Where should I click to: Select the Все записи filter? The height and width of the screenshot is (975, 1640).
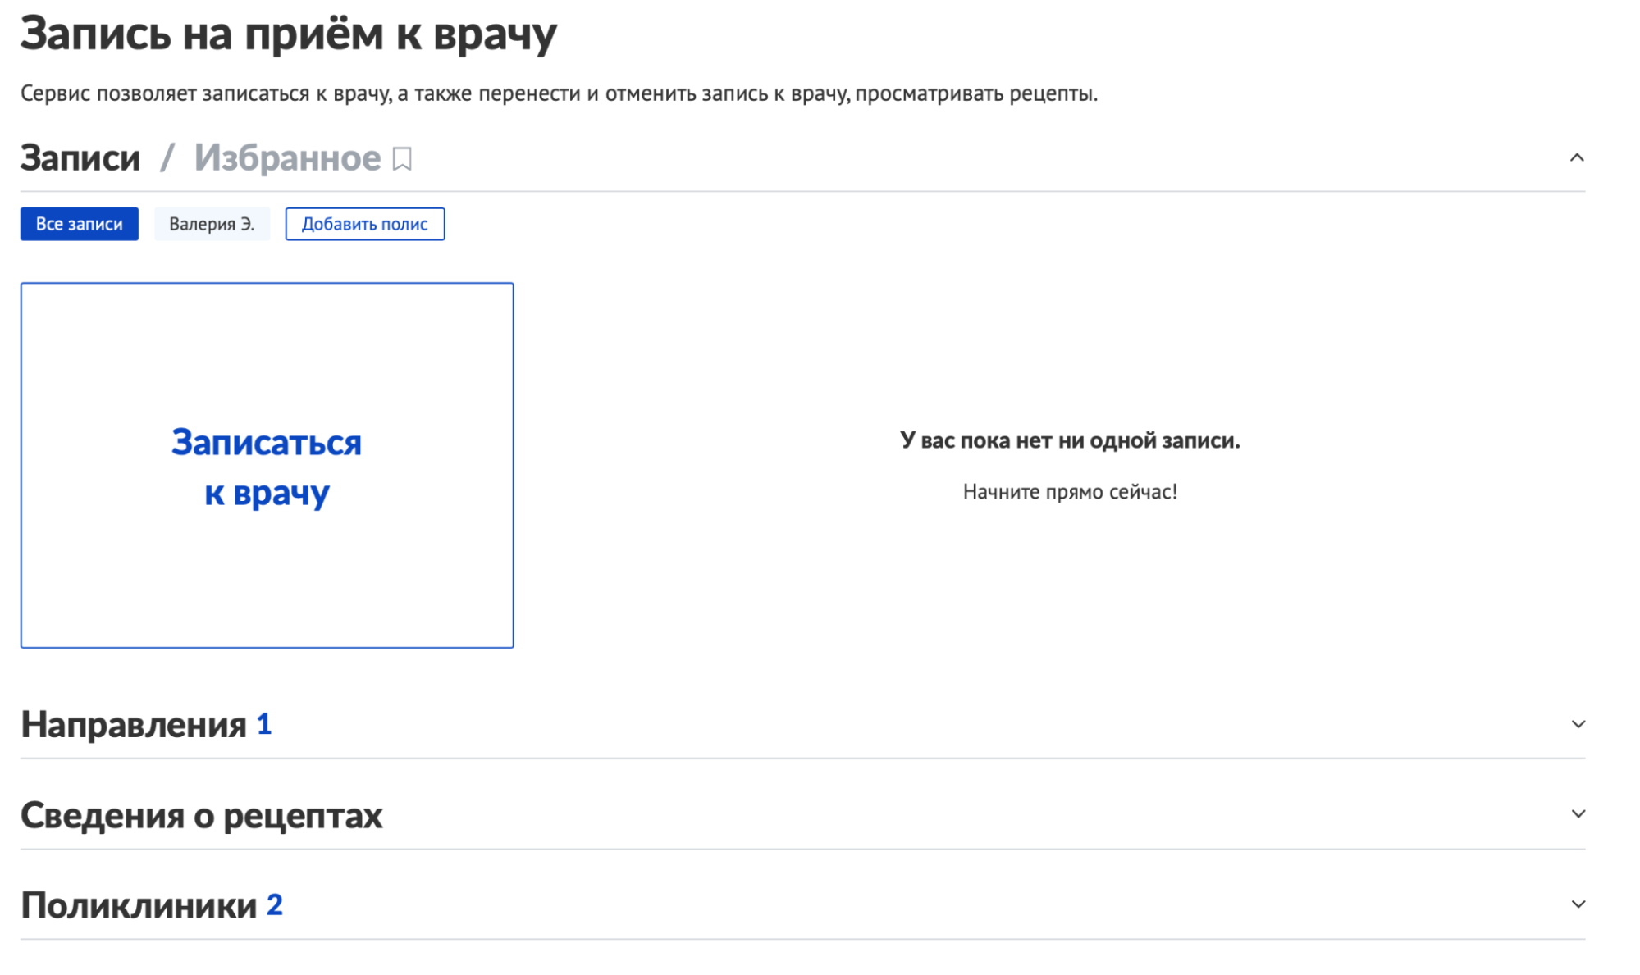click(79, 224)
